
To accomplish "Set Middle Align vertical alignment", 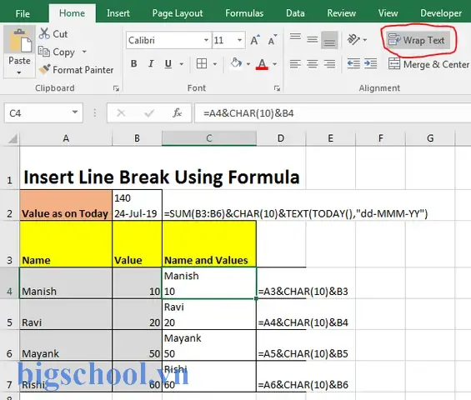I will tap(313, 39).
